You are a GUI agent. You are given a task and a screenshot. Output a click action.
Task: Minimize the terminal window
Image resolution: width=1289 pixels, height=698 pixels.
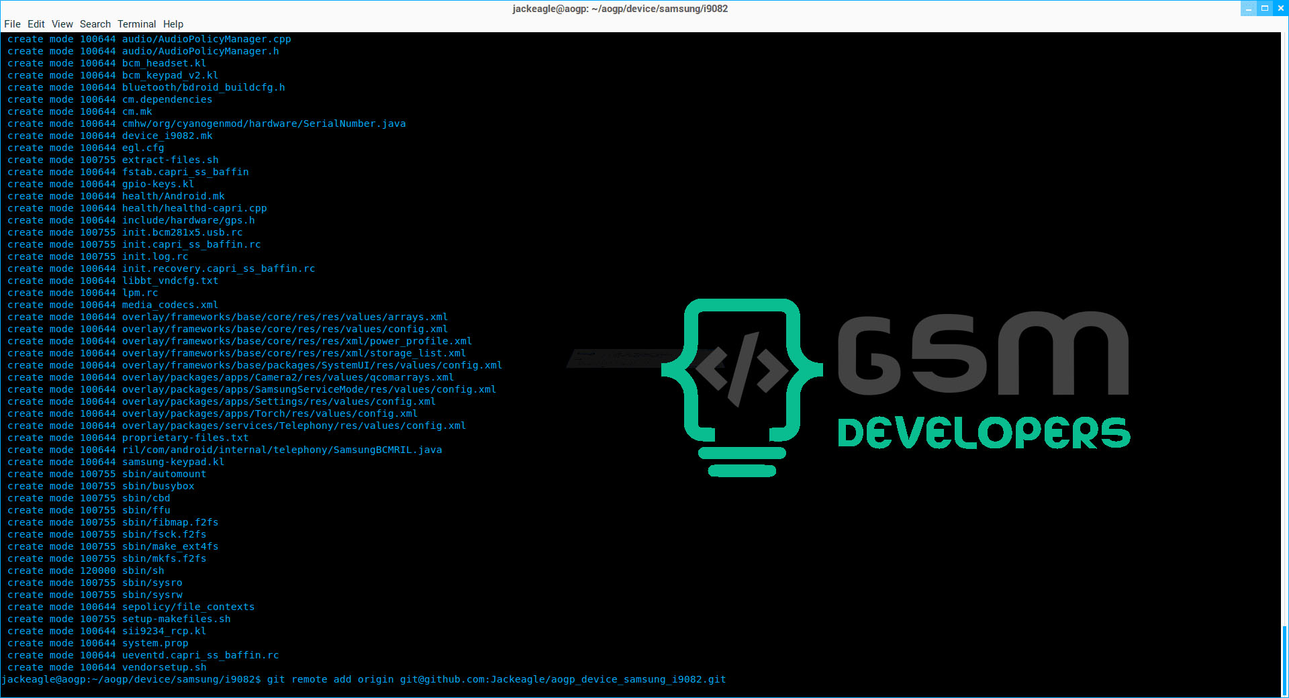click(1249, 9)
